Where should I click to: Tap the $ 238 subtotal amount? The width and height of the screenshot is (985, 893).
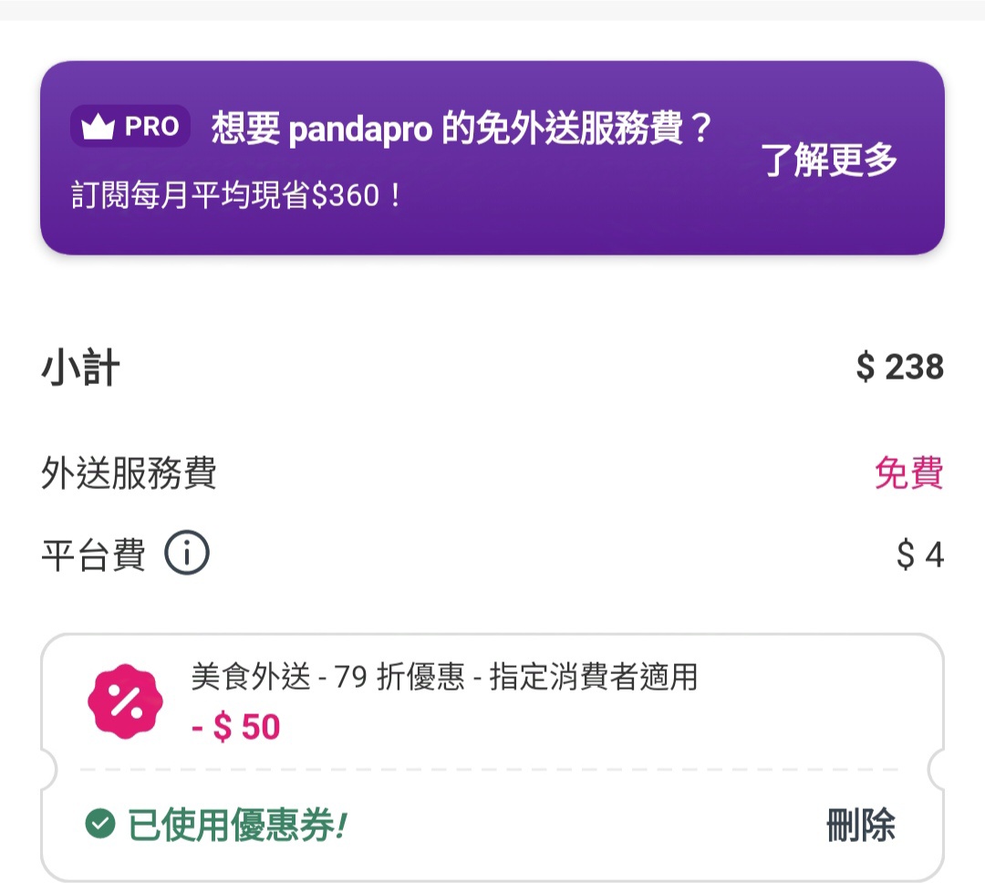[899, 368]
